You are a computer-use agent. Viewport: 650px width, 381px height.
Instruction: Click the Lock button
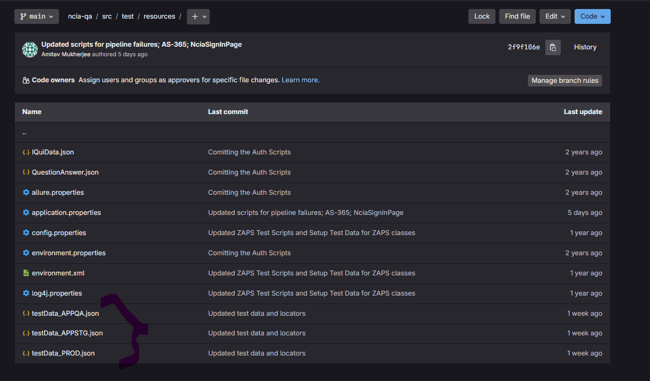[x=482, y=16]
